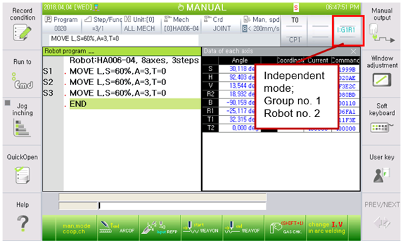The image size is (403, 242).
Task: Toggle ARCOF arc softkey
Action: 118,229
